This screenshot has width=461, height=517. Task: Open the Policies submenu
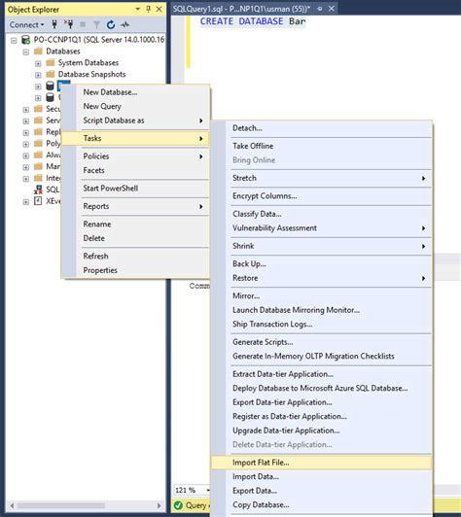[x=135, y=156]
